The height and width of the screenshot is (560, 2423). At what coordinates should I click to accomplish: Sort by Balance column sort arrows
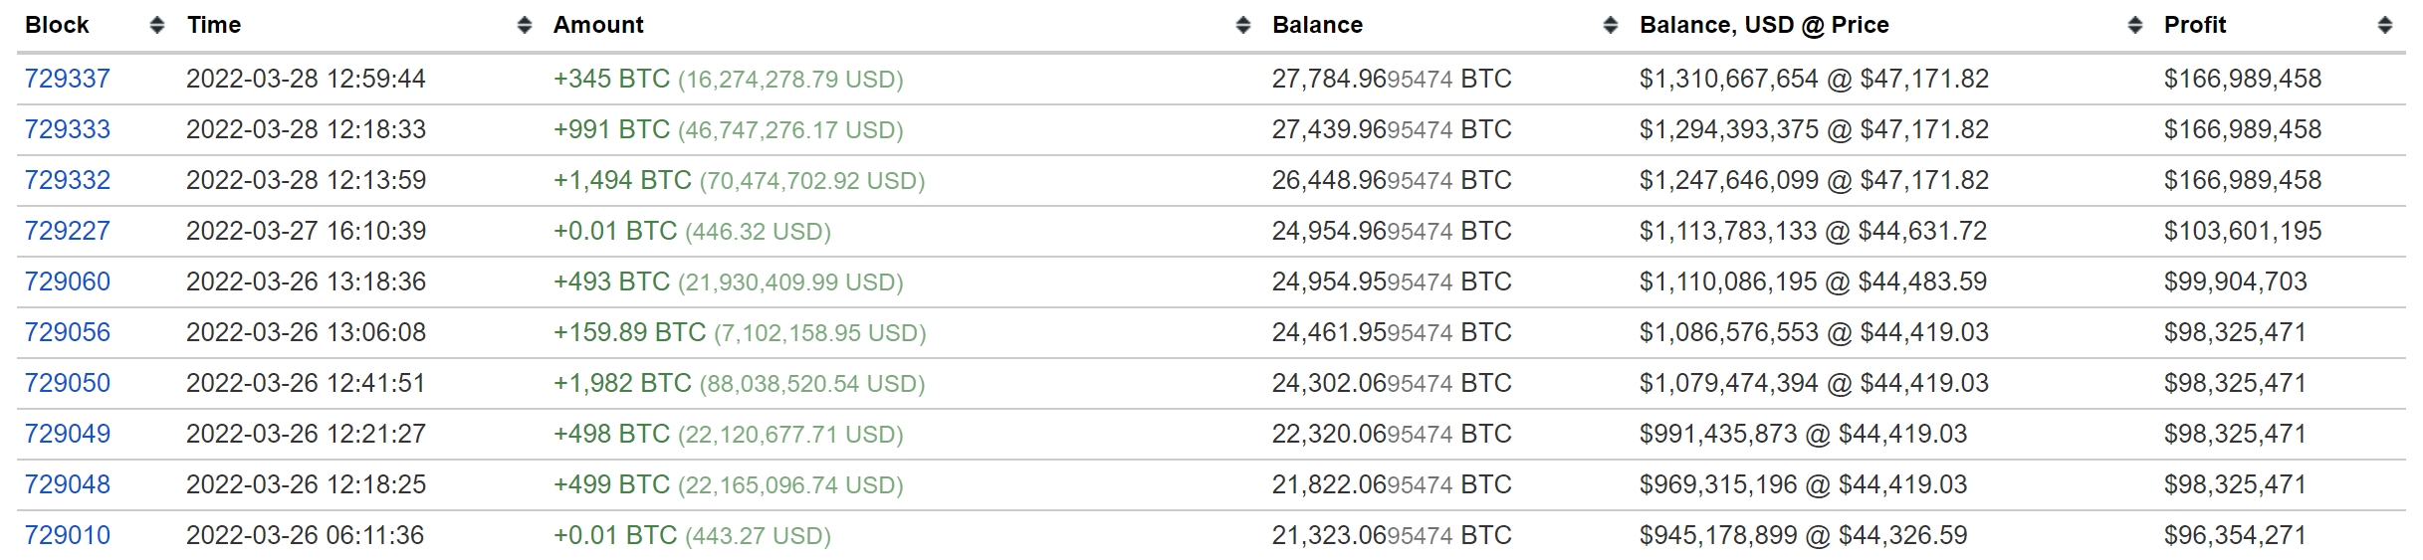(1611, 26)
